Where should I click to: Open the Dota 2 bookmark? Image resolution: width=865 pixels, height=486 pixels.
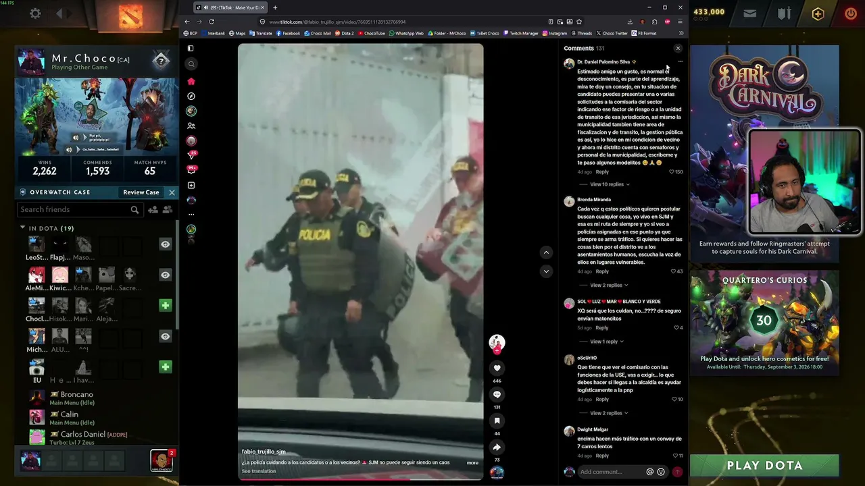pyautogui.click(x=345, y=33)
